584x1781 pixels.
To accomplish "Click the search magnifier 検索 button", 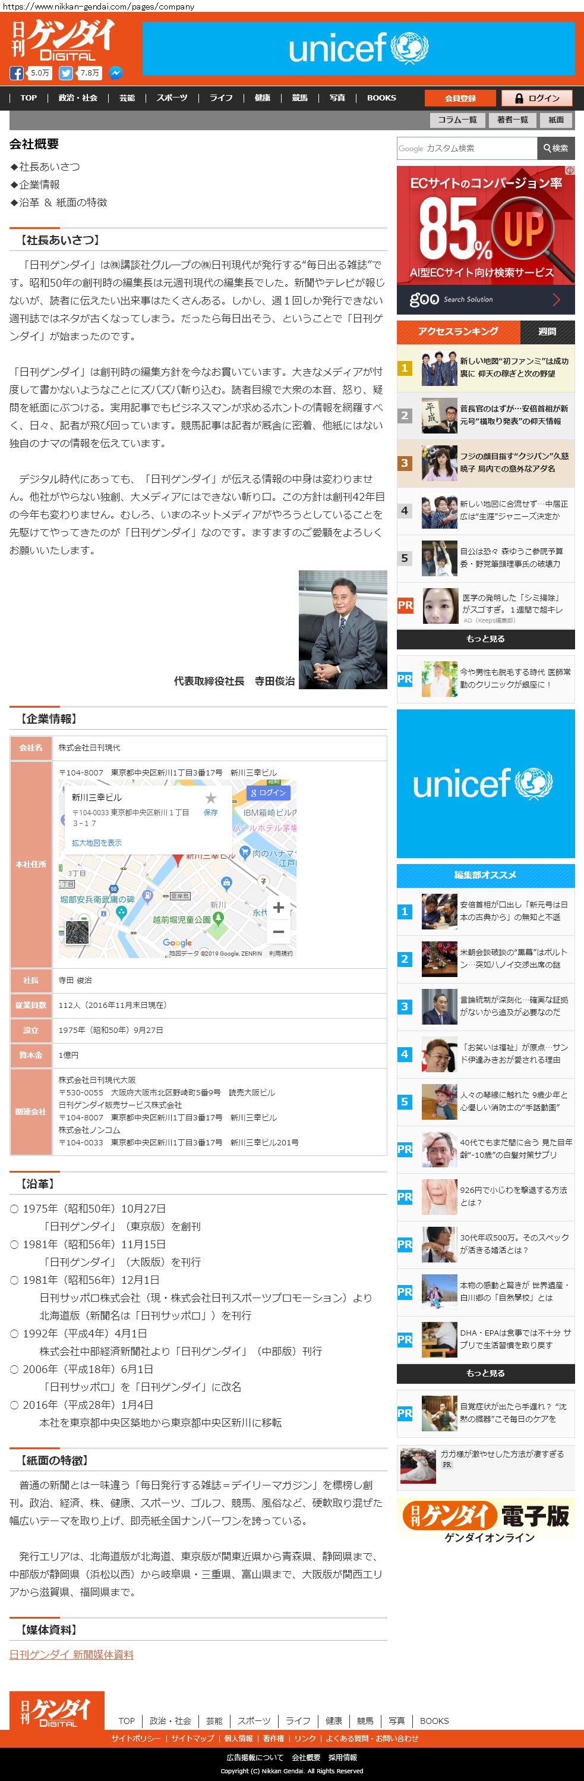I will pos(555,148).
